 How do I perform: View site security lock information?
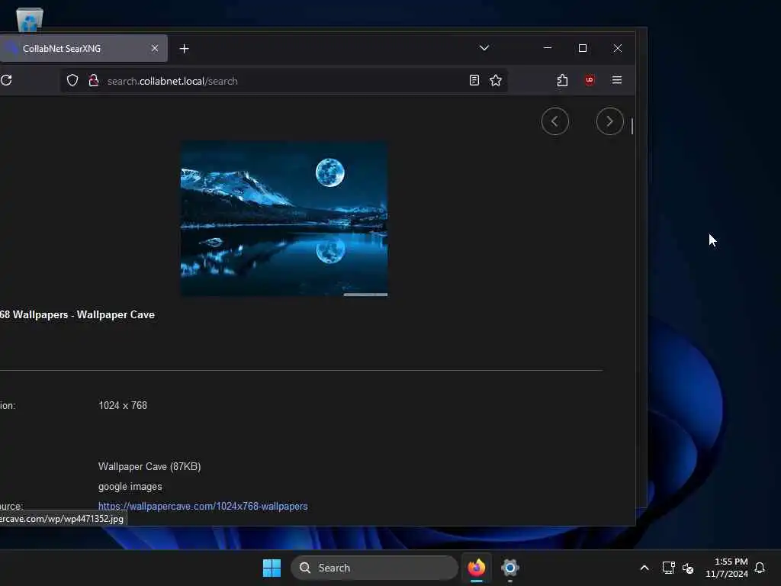coord(93,80)
